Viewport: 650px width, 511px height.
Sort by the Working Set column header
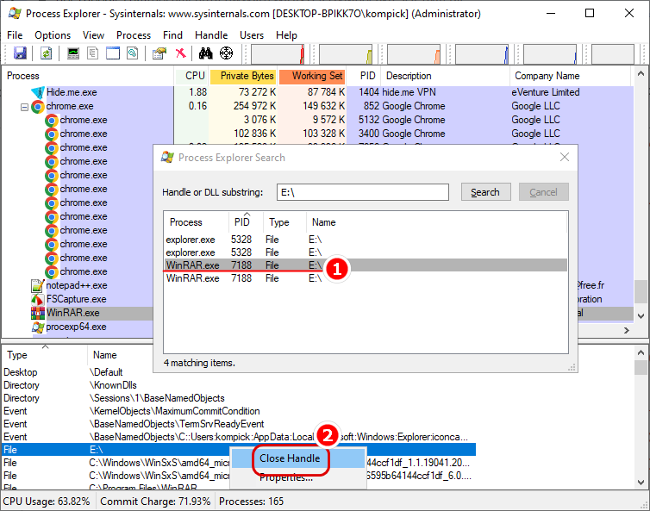pyautogui.click(x=312, y=76)
